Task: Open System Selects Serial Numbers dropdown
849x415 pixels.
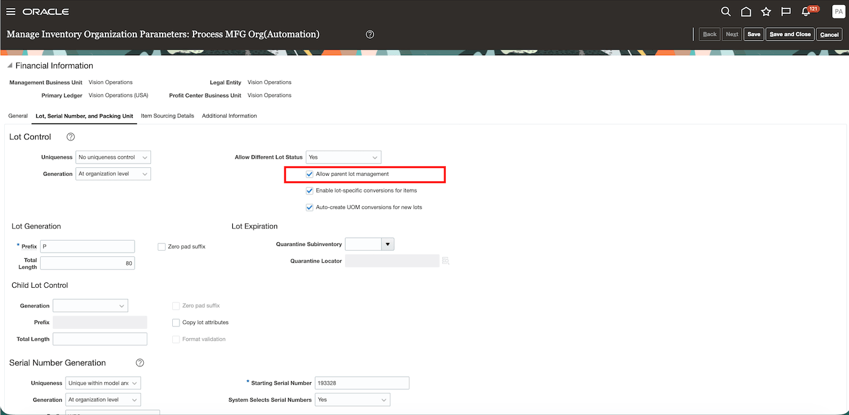Action: (x=352, y=400)
